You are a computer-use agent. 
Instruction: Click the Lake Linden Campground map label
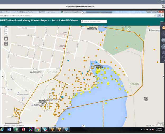(135, 84)
